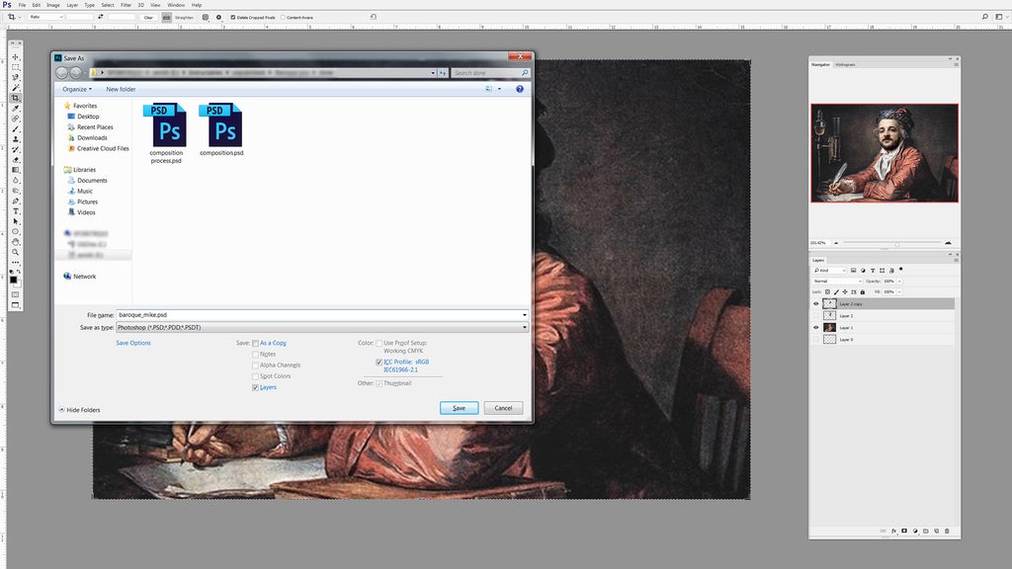Open the crop settings gear

pyautogui.click(x=218, y=18)
